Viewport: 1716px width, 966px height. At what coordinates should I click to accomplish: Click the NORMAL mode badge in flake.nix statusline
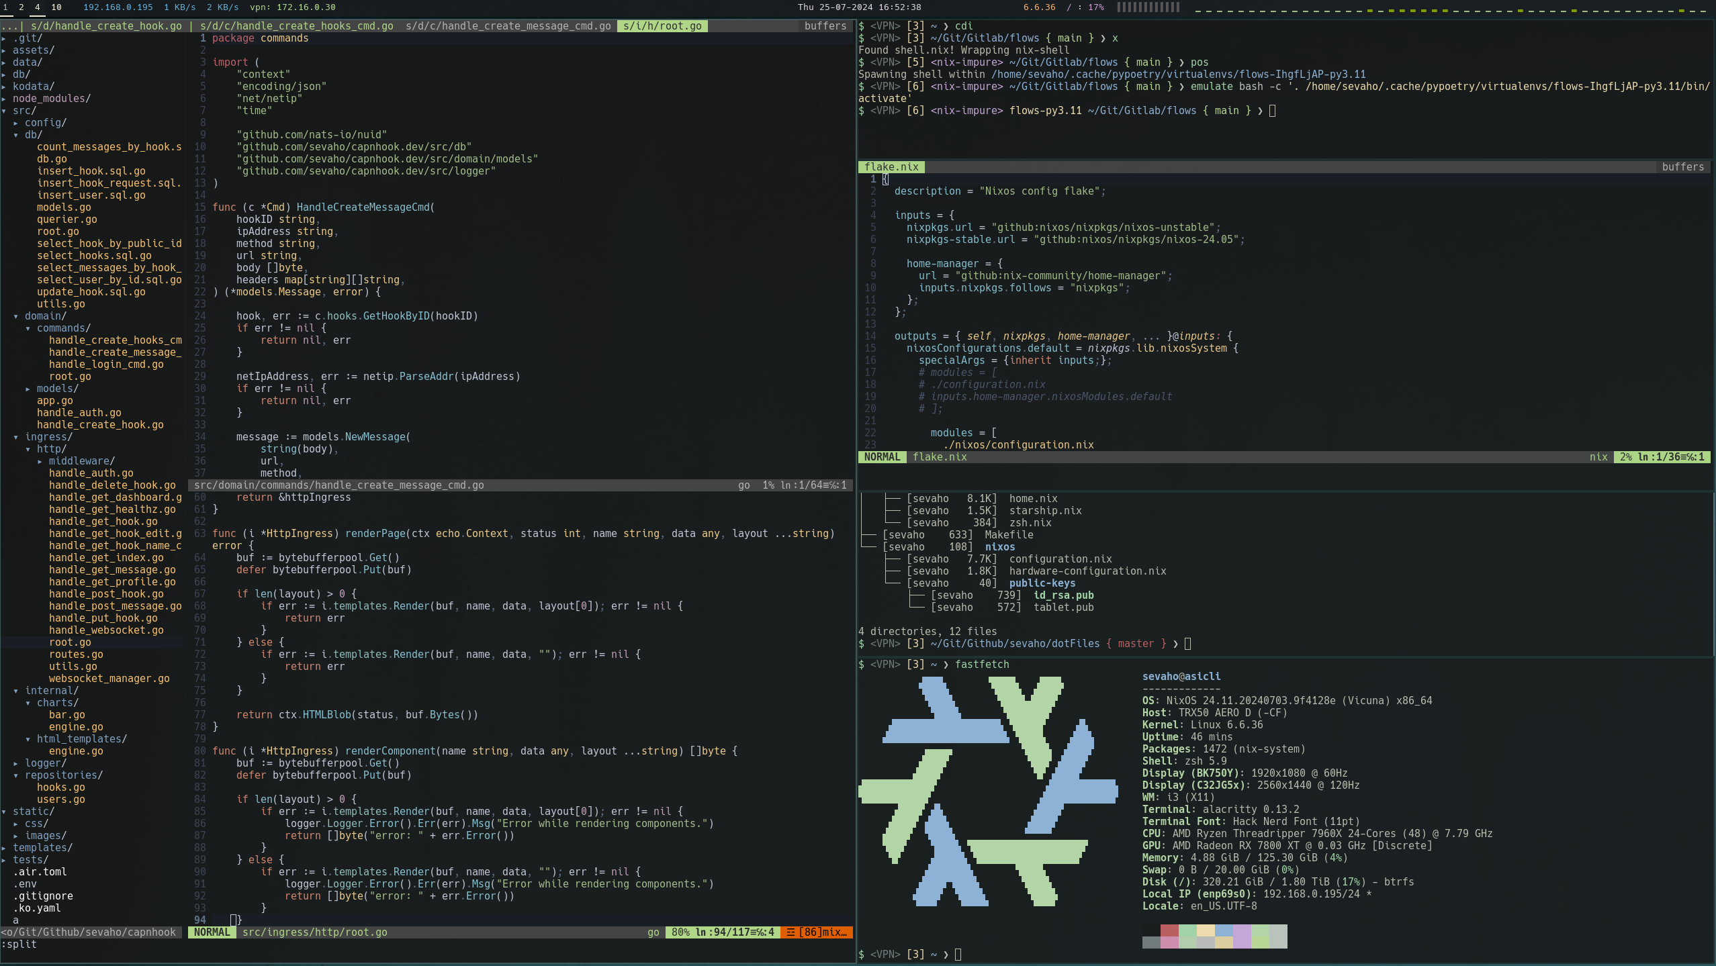pyautogui.click(x=881, y=456)
